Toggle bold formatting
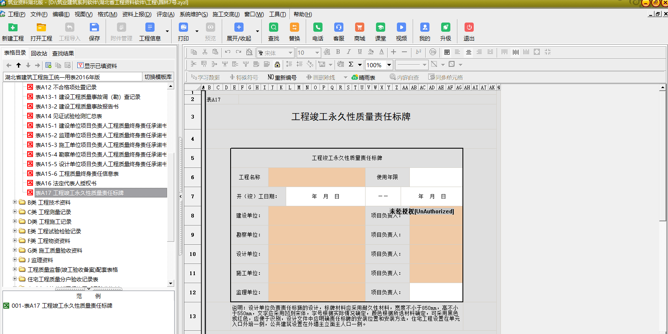Screen dimensions: 668x334 (338, 52)
